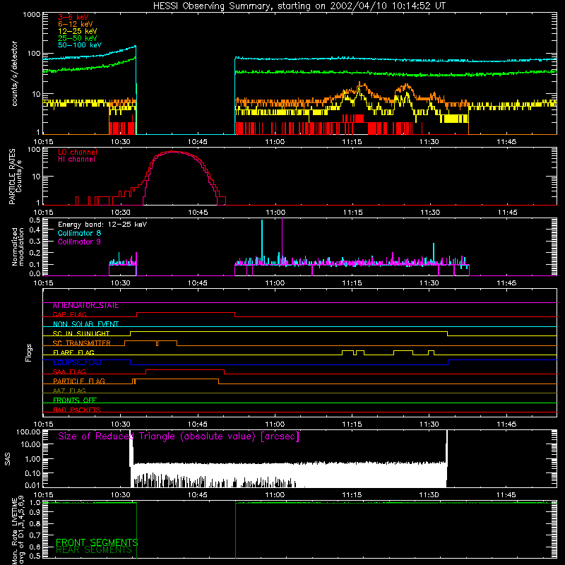Viewport: 565px width, 565px height.
Task: Click the counts/s/detector axis label
Action: pyautogui.click(x=15, y=73)
